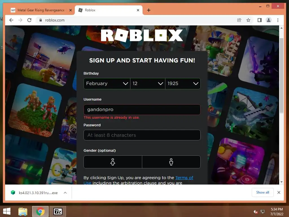Click the 'SIGN UP AND START HAVING FUN!' heading
Viewport: 289px width, 217px height.
click(x=142, y=60)
